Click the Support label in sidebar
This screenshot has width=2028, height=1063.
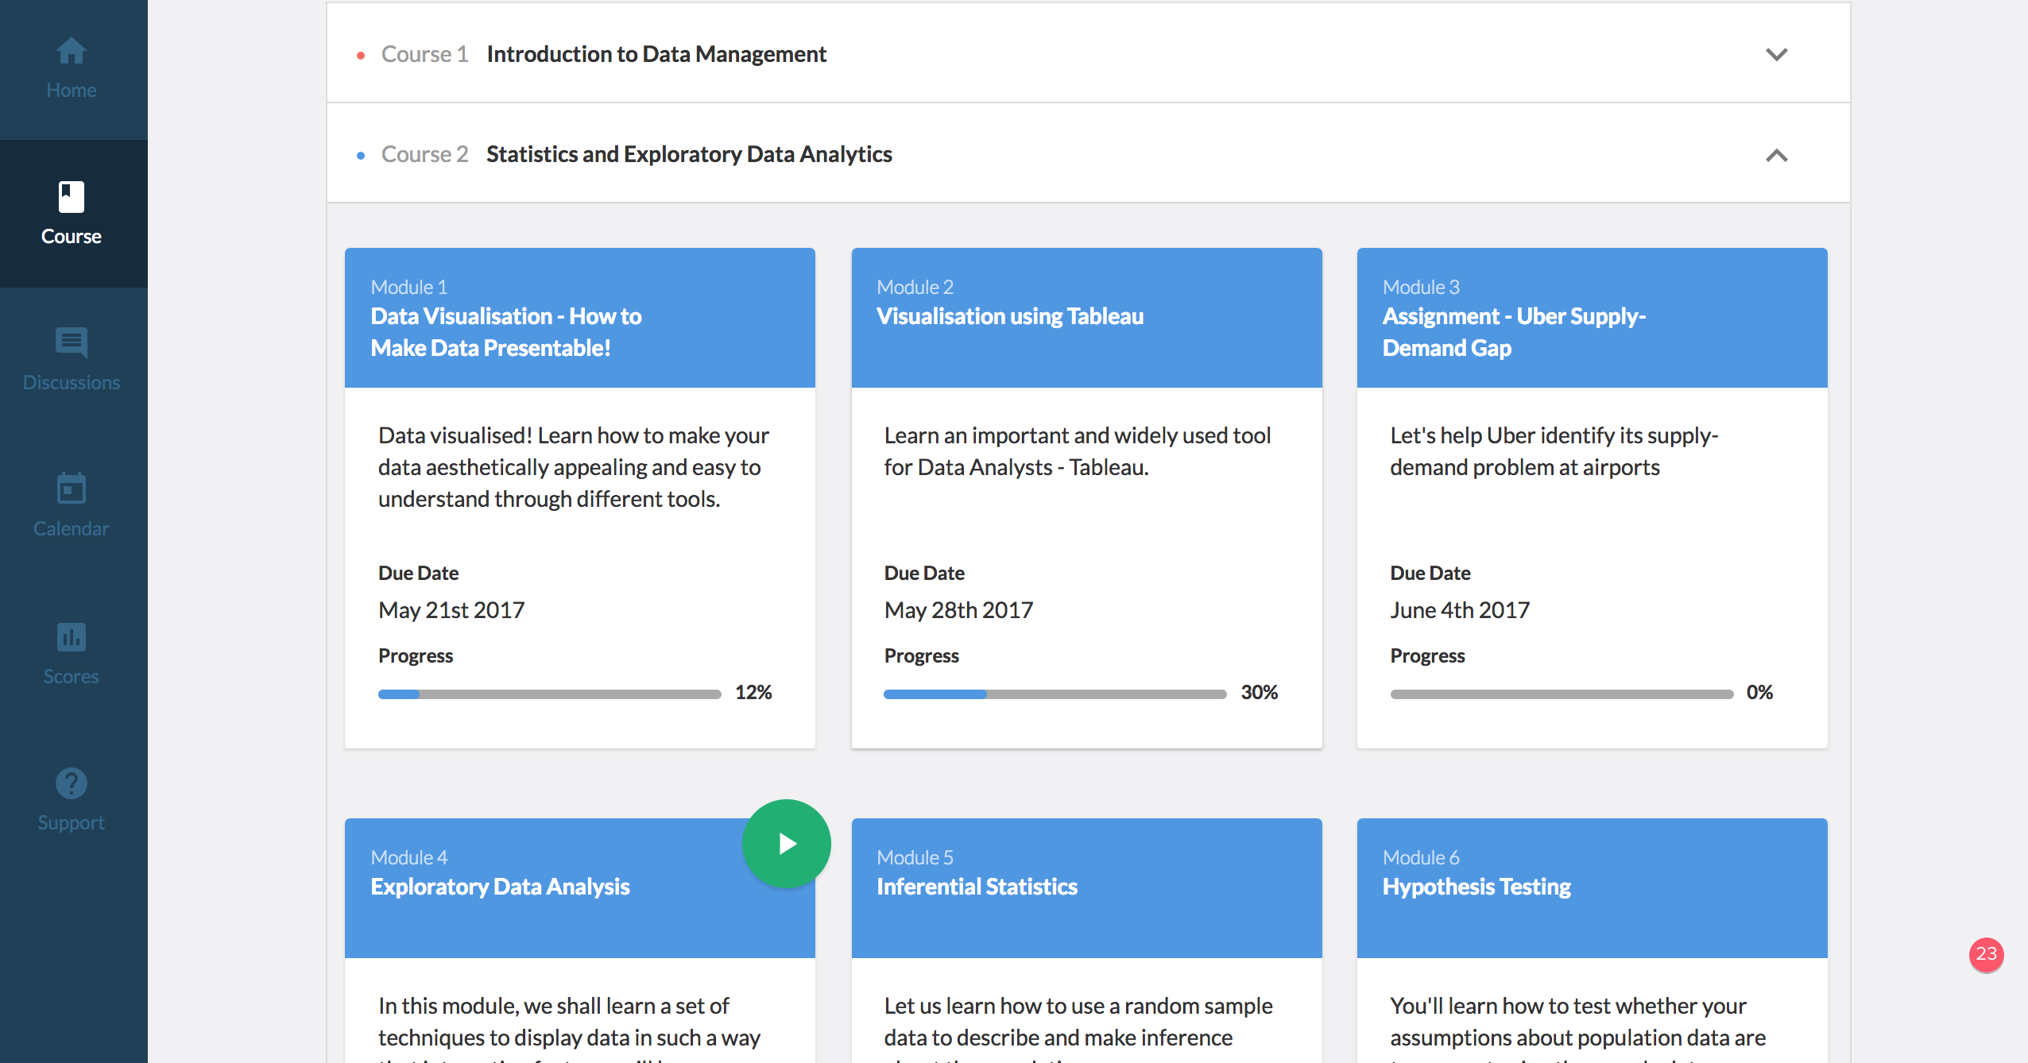click(71, 823)
